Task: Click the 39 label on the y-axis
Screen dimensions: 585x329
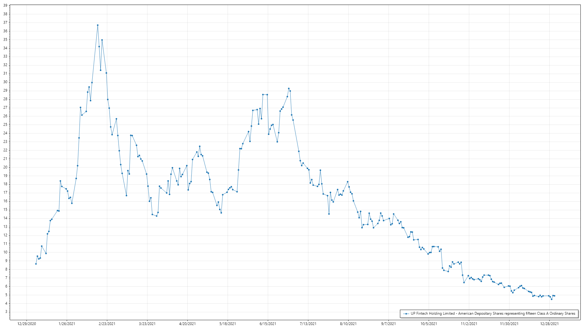Action: 5,5
